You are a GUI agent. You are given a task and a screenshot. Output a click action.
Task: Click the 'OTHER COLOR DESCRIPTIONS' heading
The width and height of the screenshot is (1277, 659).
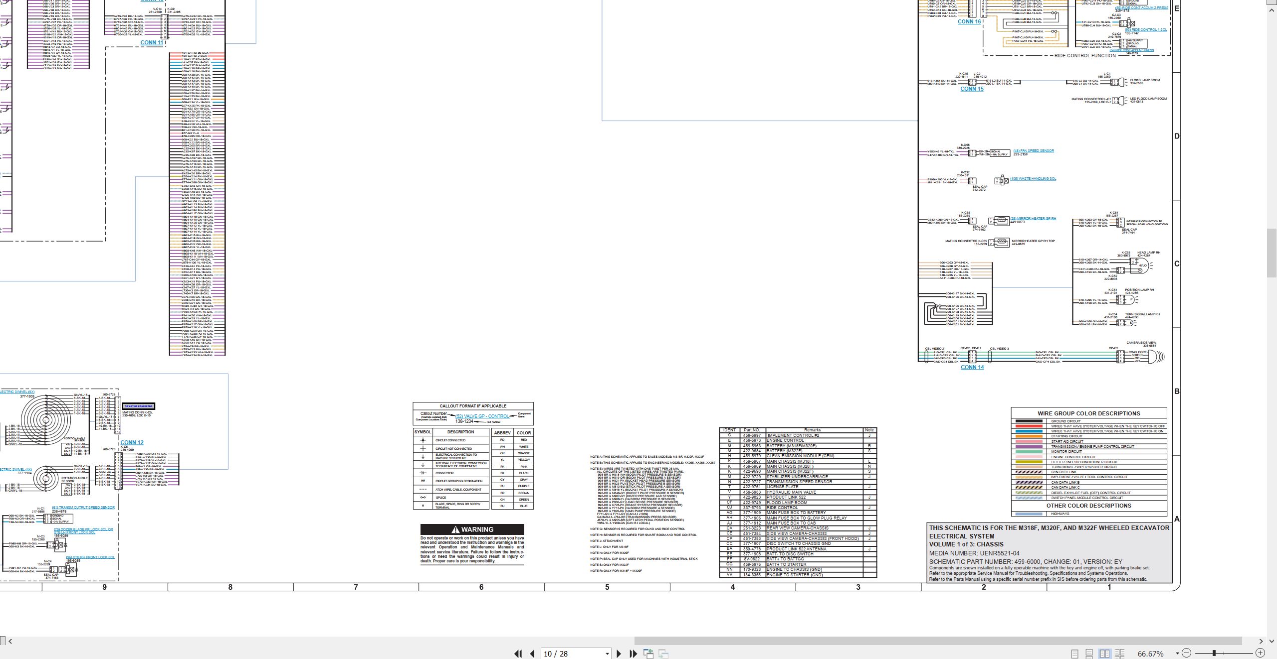coord(1089,506)
